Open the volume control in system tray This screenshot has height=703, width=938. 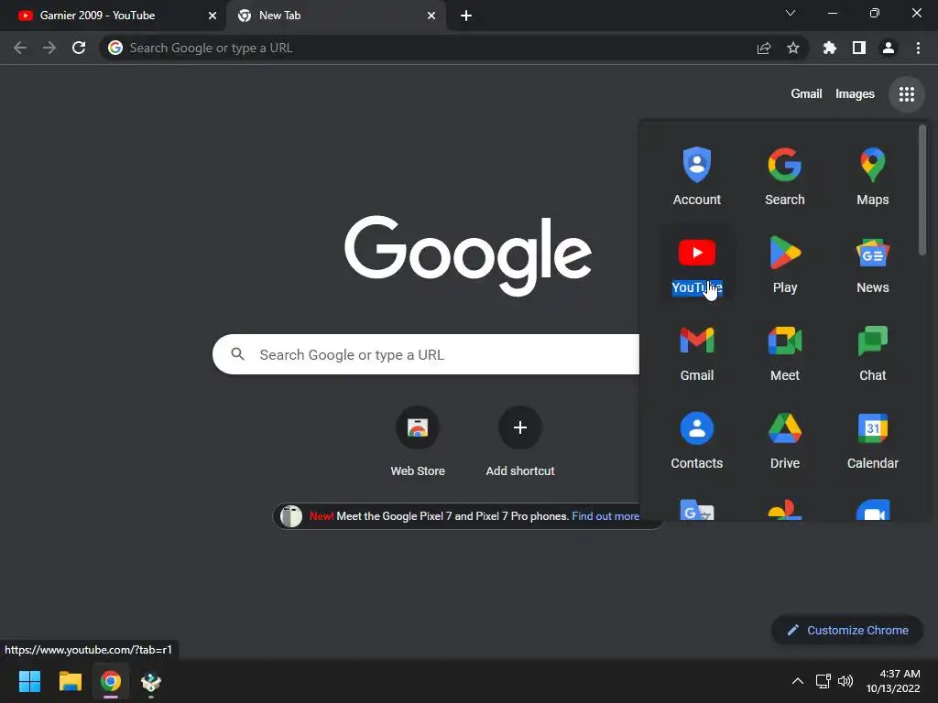click(x=845, y=681)
